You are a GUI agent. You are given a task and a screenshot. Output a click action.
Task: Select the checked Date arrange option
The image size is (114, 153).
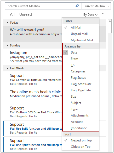81,52
